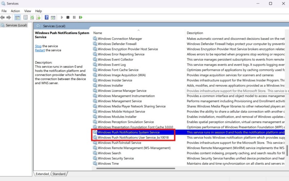The width and height of the screenshot is (289, 181).
Task: Click the Properties toolbar icon
Action: coord(25,17)
